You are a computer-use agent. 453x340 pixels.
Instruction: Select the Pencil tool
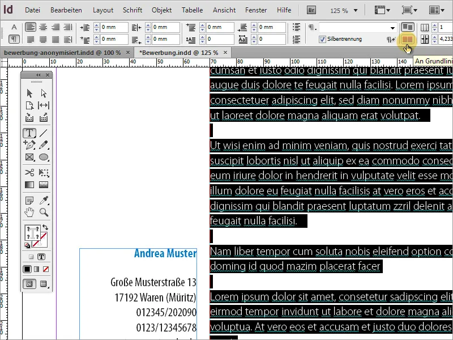click(x=44, y=144)
